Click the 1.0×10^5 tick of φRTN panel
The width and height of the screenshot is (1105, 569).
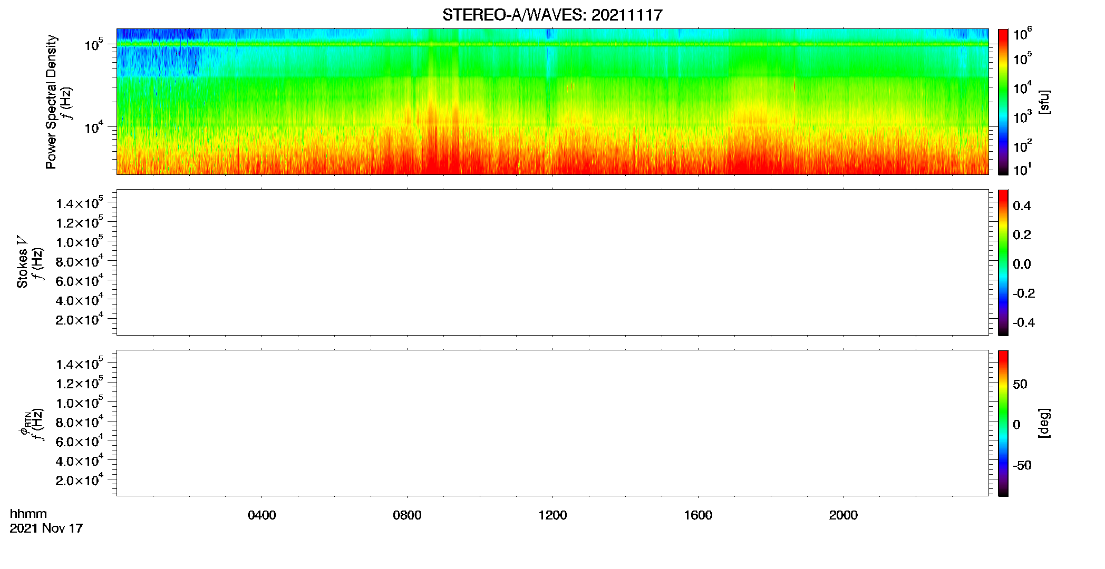click(79, 403)
